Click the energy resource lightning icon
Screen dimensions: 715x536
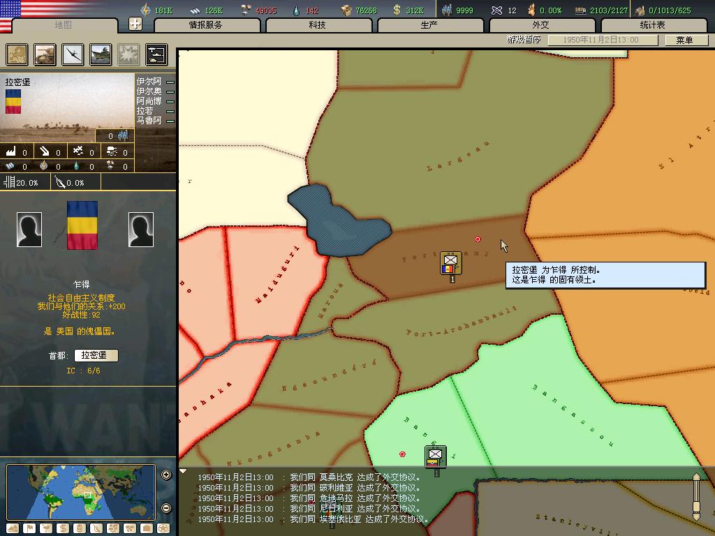tap(145, 10)
